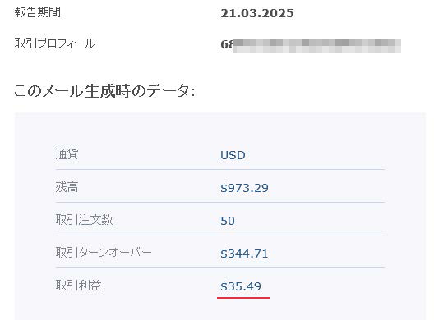Click the divider line below USD row
This screenshot has width=434, height=320.
(220, 169)
